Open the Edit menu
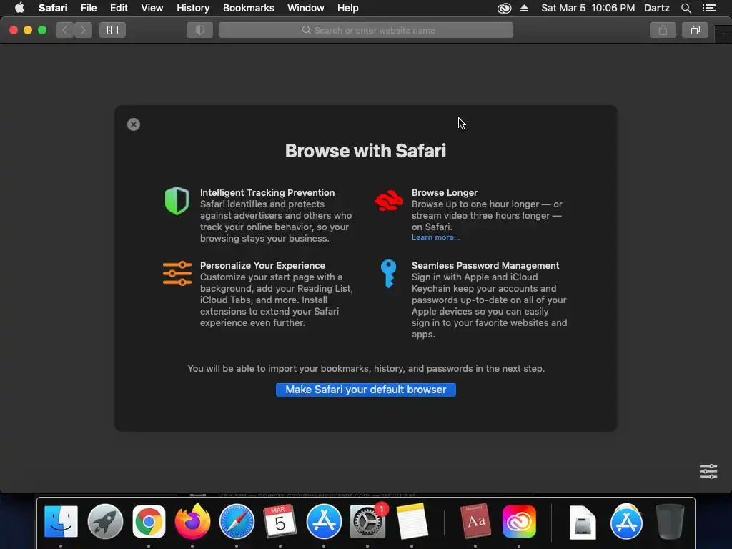The height and width of the screenshot is (549, 732). tap(119, 8)
